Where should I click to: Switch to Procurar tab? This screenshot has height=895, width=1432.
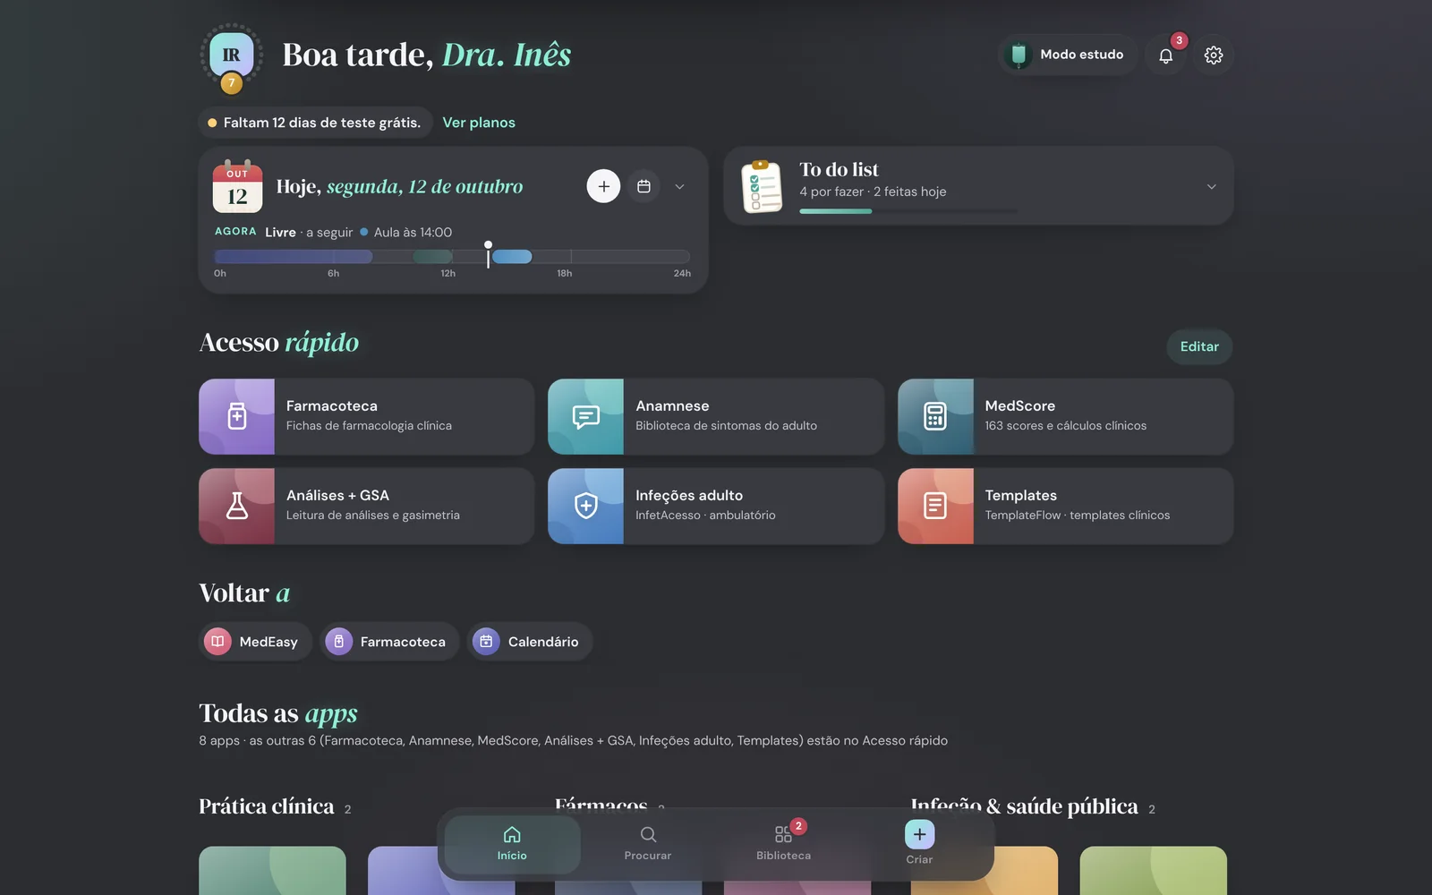(648, 844)
